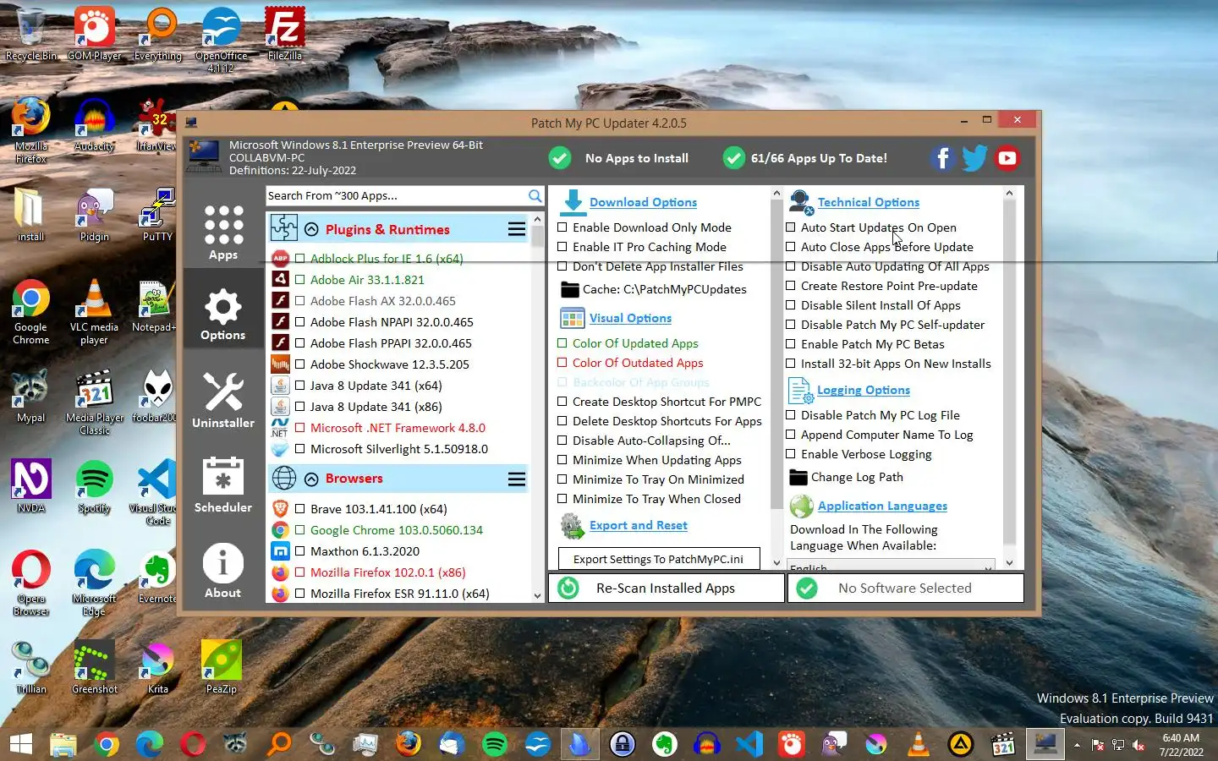Image resolution: width=1218 pixels, height=761 pixels.
Task: Open the About section
Action: pos(223,570)
